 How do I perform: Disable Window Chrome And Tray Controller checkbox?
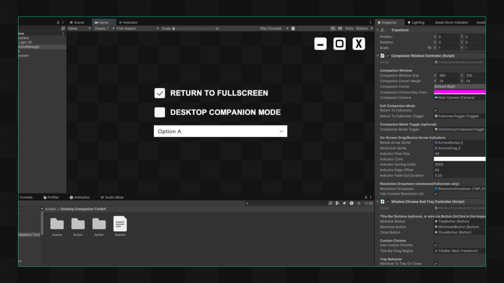coord(388,202)
